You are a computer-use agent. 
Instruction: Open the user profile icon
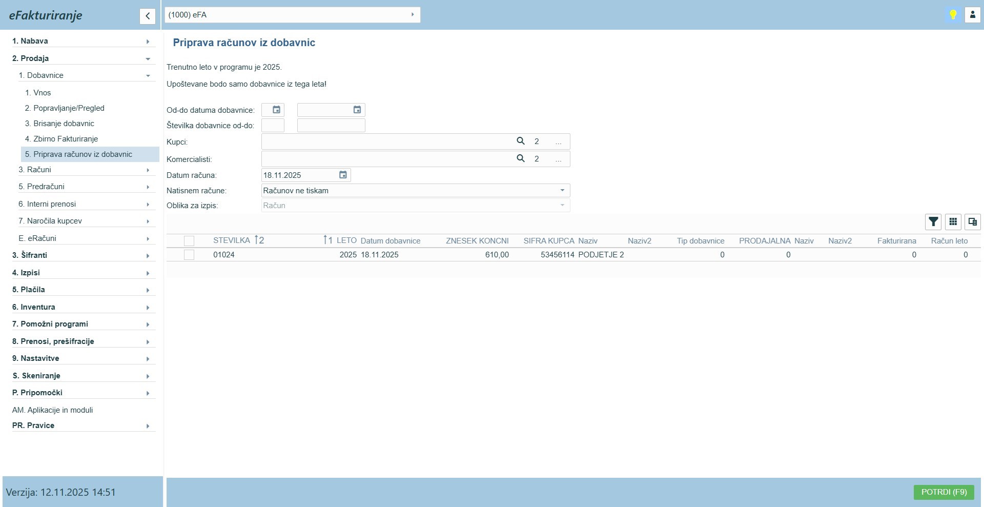(x=972, y=15)
